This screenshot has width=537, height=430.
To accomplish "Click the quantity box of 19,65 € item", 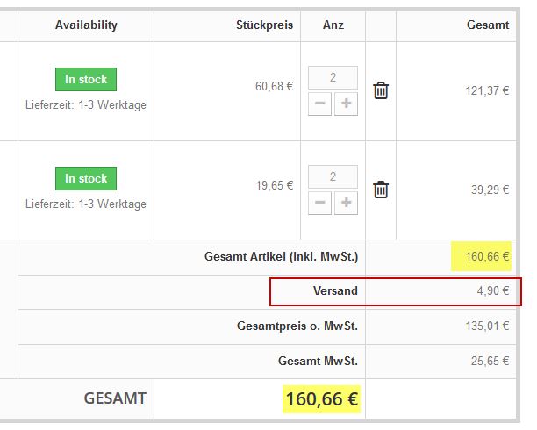I will [333, 176].
